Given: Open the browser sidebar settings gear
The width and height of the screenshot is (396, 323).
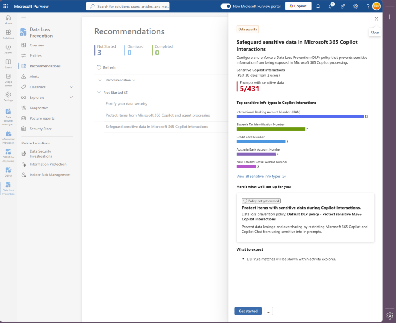Looking at the screenshot, I should click(390, 316).
